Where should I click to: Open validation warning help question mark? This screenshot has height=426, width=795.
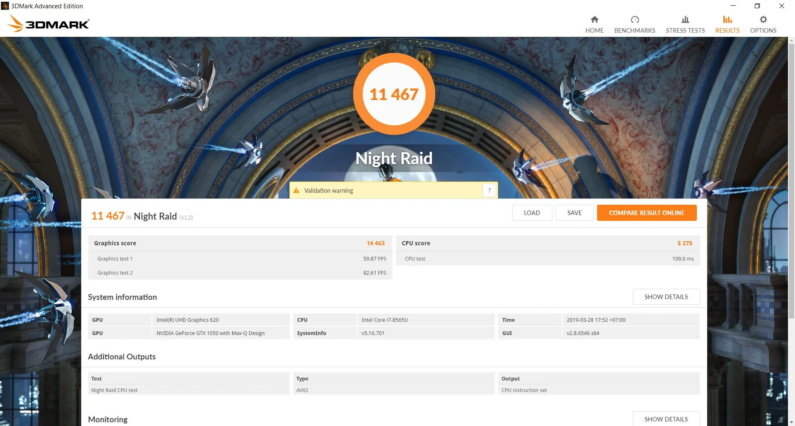click(x=489, y=190)
